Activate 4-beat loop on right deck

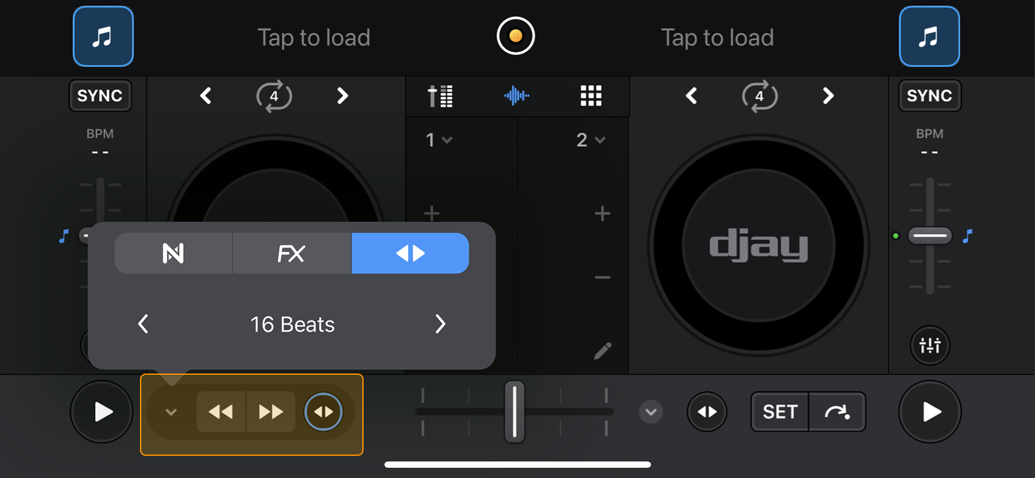click(759, 96)
